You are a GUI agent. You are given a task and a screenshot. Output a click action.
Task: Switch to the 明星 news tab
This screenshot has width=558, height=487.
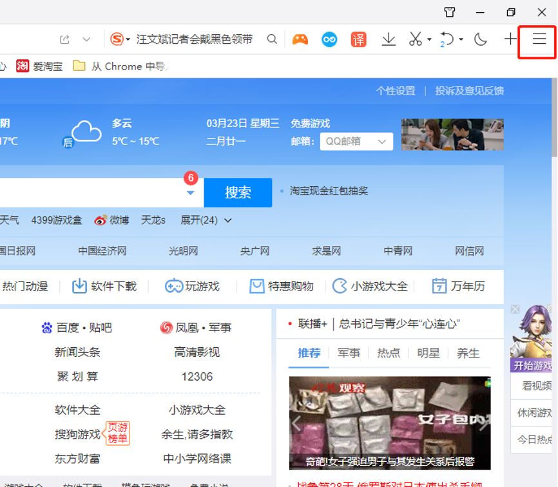click(428, 353)
